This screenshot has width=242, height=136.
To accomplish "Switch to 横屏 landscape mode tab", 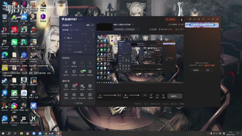I will (x=88, y=25).
